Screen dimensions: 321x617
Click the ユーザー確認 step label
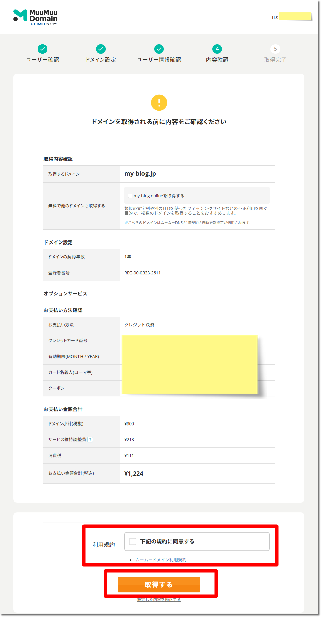42,60
